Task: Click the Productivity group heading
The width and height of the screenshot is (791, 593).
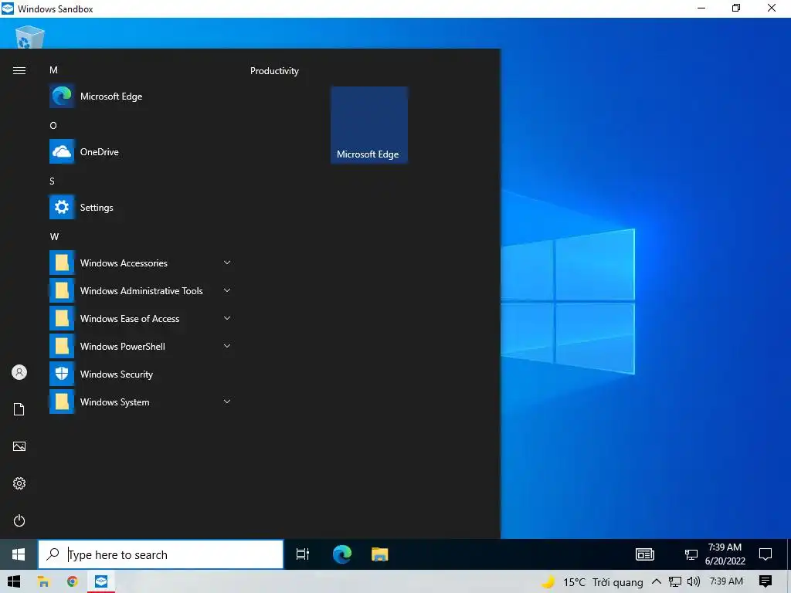Action: tap(274, 71)
